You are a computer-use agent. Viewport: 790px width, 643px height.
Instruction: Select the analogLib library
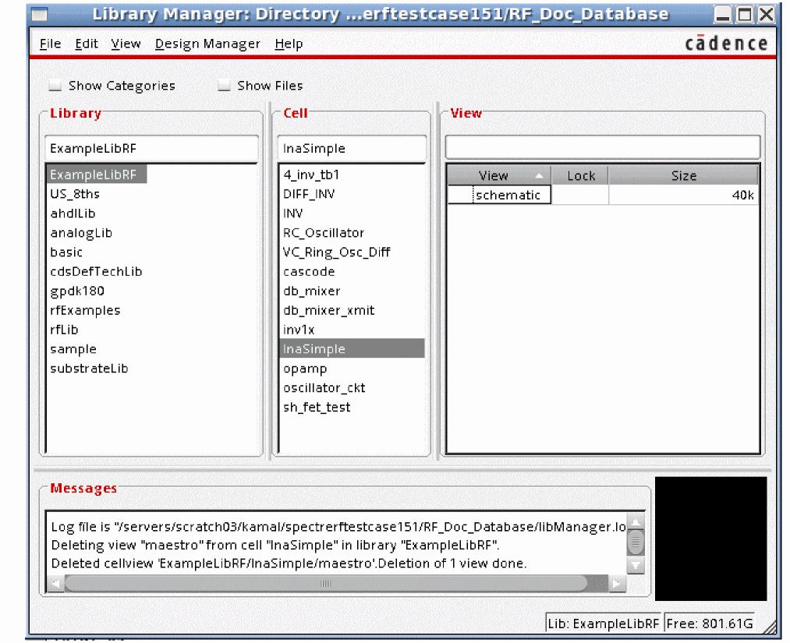(x=81, y=233)
